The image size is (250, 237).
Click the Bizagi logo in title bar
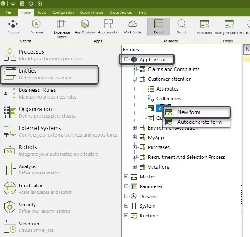click(x=3, y=4)
